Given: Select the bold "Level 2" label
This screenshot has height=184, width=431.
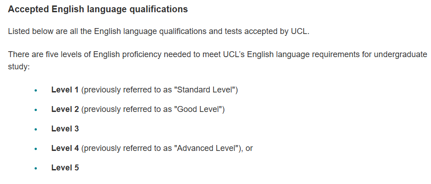Looking at the screenshot, I should click(x=65, y=109).
